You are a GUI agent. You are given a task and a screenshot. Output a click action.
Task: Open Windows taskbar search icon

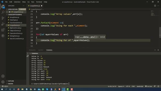click(6, 89)
